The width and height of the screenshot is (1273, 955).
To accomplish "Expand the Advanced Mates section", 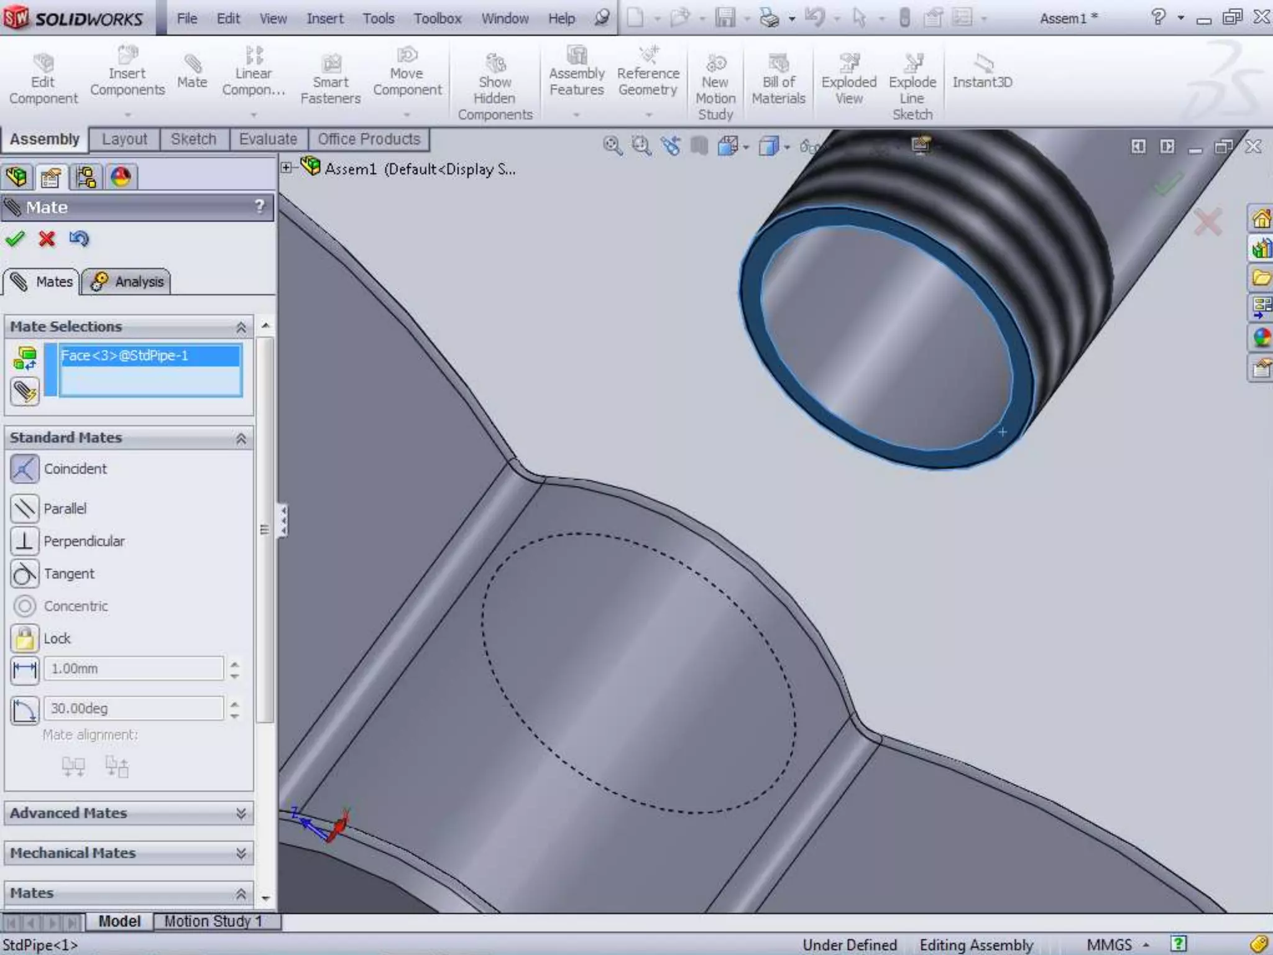I will [241, 813].
